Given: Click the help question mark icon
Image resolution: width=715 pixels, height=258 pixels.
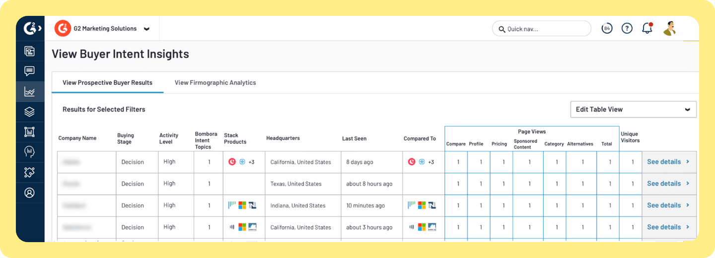Looking at the screenshot, I should [627, 29].
